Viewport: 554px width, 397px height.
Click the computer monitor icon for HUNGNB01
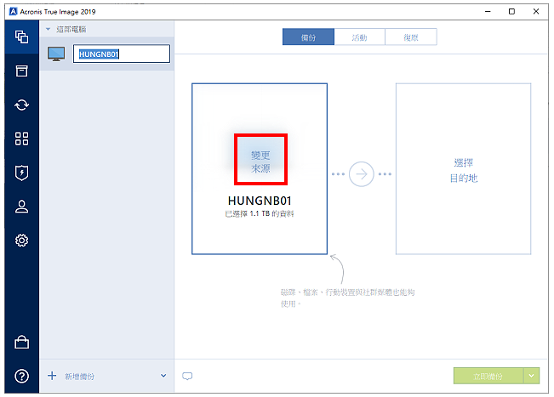click(x=56, y=54)
